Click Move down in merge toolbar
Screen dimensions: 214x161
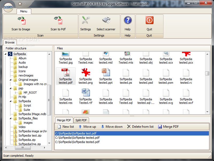112,127
